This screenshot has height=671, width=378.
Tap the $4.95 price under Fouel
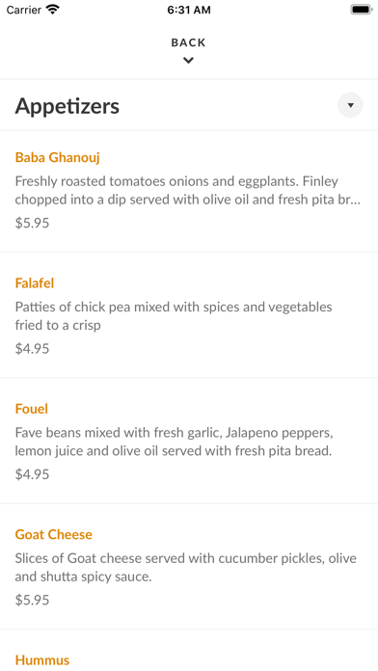(x=32, y=474)
